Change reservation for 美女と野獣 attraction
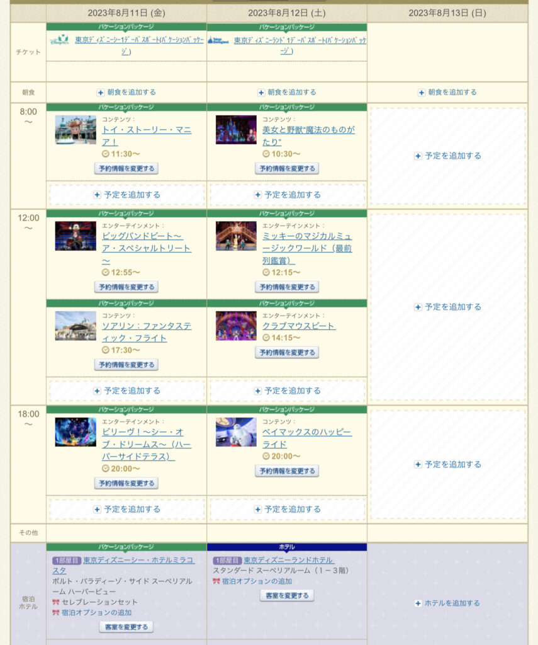Viewport: 538px width, 645px height. click(287, 168)
